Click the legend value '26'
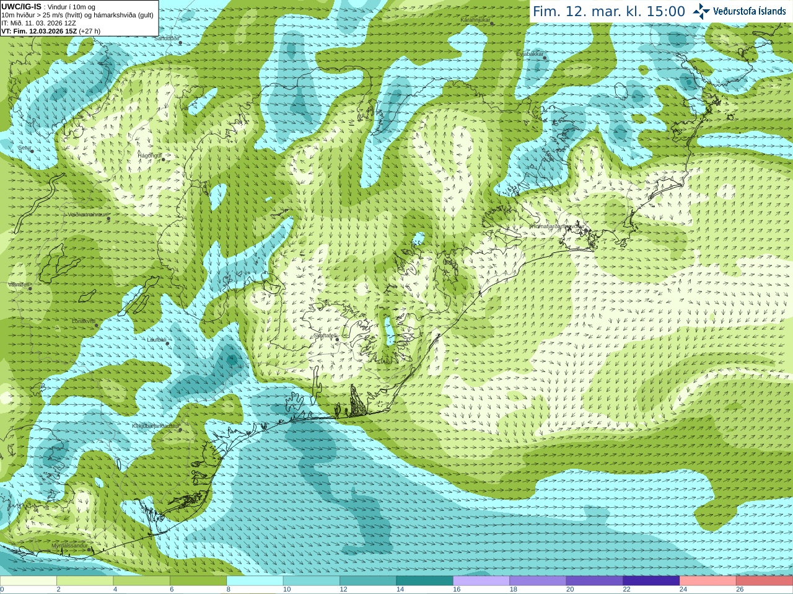This screenshot has width=793, height=594. pyautogui.click(x=740, y=590)
